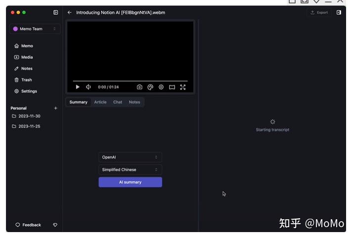Open the Simplified Chinese language dropdown
The image size is (354, 239).
pyautogui.click(x=130, y=169)
